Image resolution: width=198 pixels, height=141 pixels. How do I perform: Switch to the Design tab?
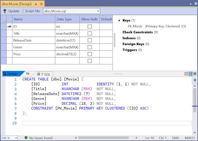point(10,74)
